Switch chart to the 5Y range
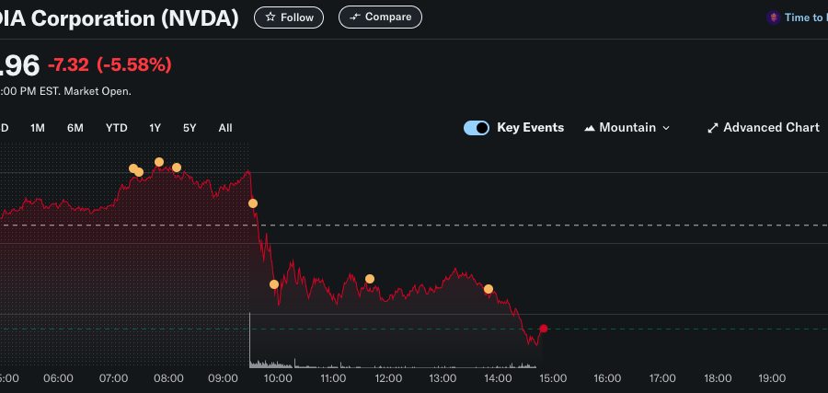The width and height of the screenshot is (828, 393). 190,128
